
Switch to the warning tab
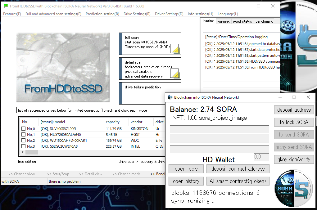[x=224, y=21]
